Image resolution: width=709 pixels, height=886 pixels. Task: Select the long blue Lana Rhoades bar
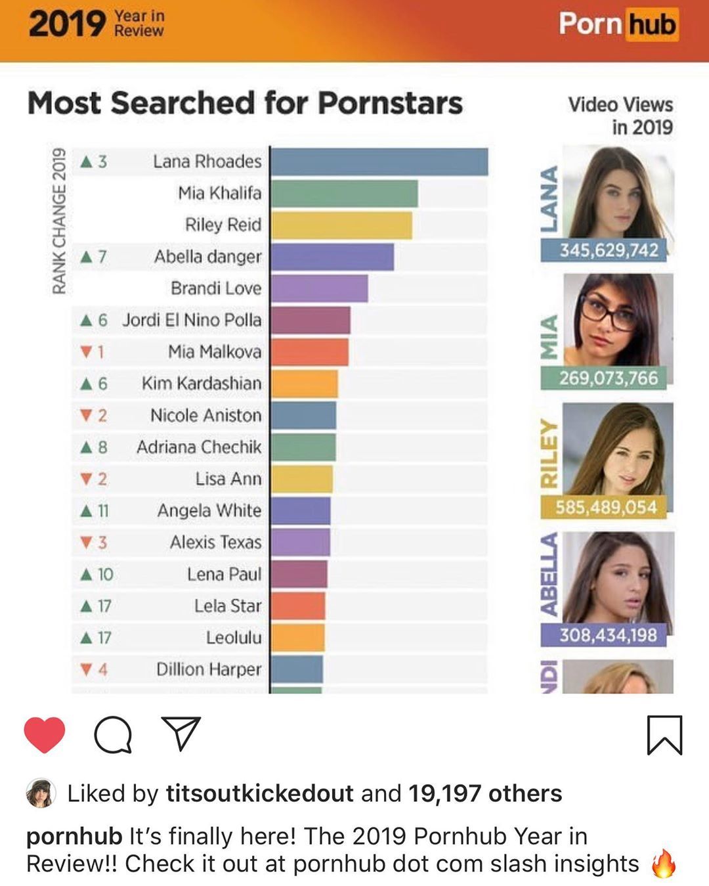pos(379,162)
